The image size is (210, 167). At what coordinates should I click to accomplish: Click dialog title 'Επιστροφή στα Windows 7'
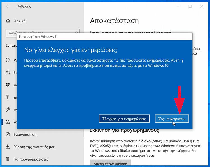pos(38,37)
